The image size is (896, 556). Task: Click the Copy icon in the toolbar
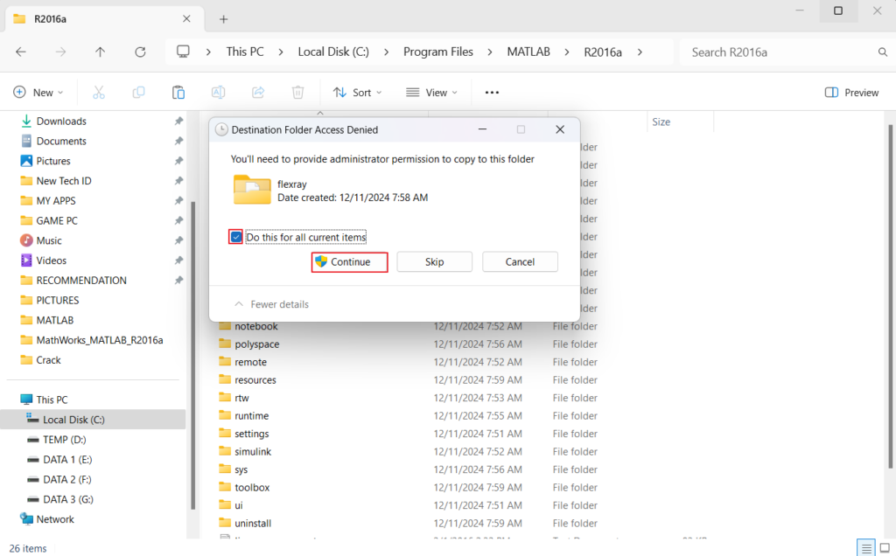pos(140,92)
